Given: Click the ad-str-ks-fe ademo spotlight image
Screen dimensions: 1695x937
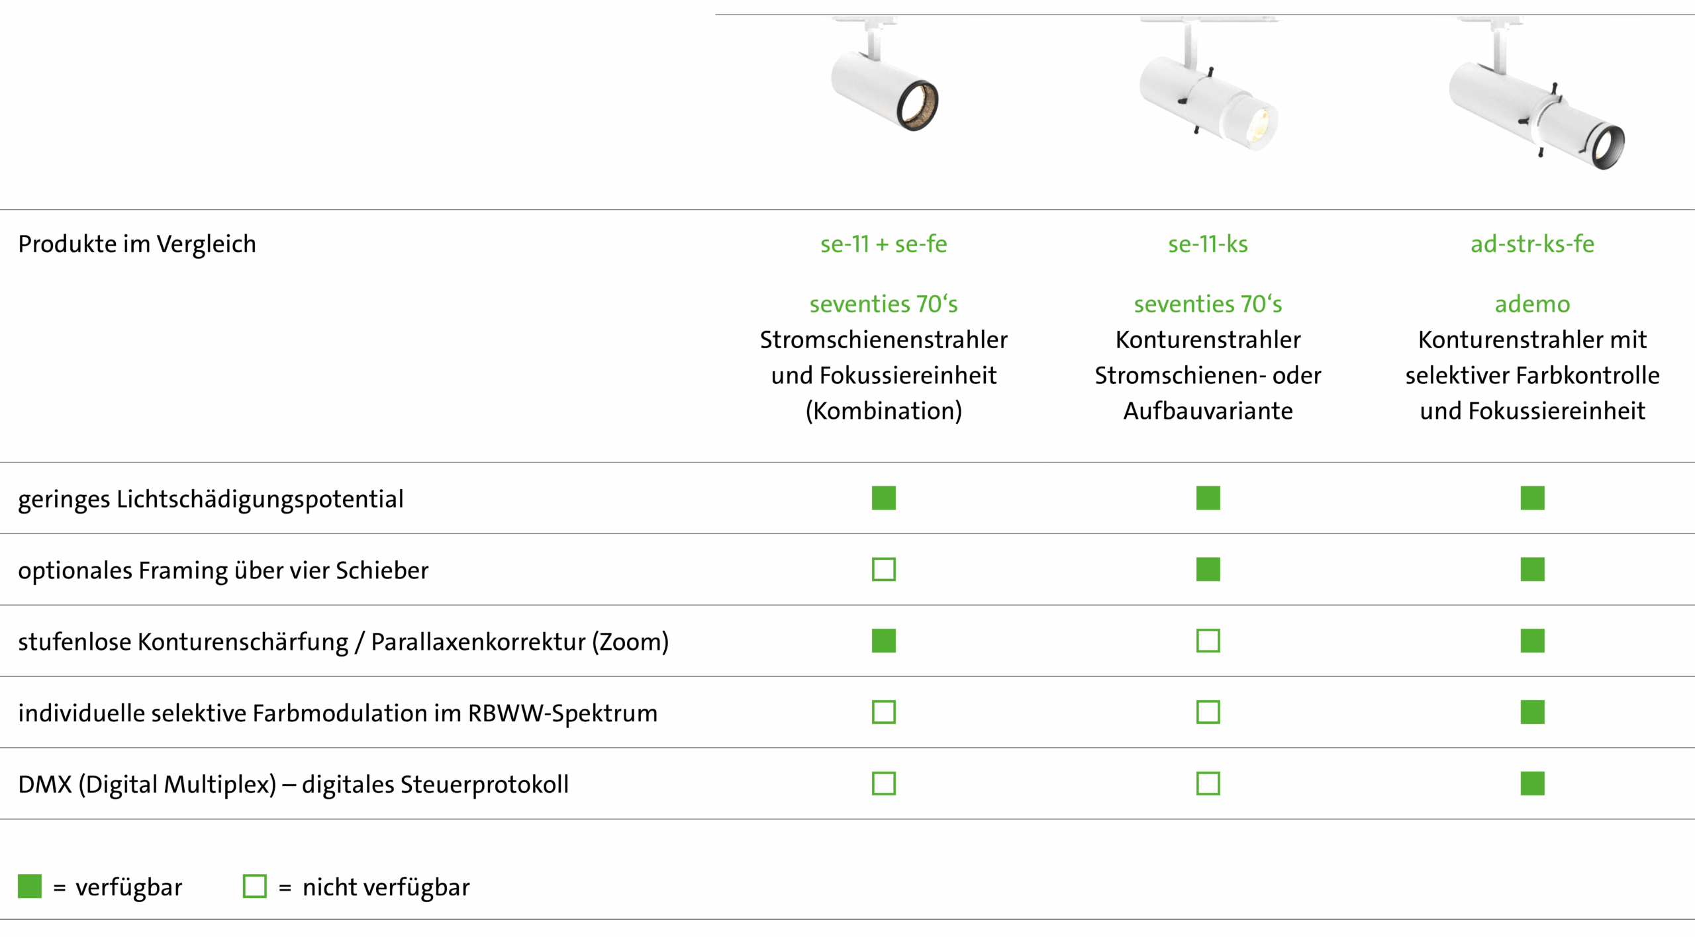Looking at the screenshot, I should pos(1536,94).
